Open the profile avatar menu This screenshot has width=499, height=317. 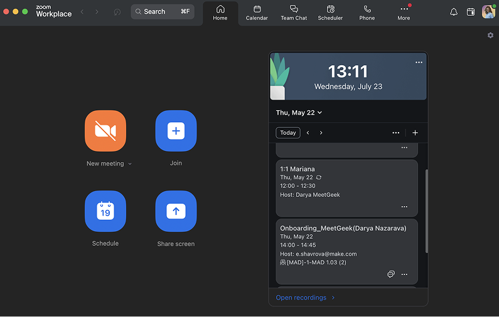pyautogui.click(x=488, y=12)
